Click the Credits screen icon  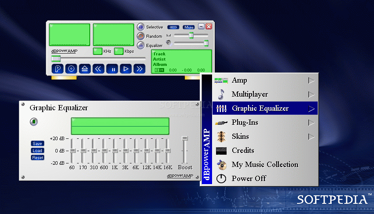221,151
